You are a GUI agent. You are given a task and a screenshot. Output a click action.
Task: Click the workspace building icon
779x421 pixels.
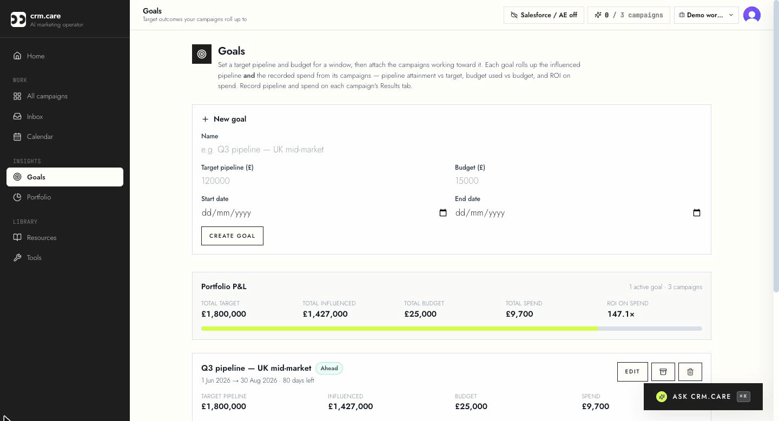click(x=682, y=15)
